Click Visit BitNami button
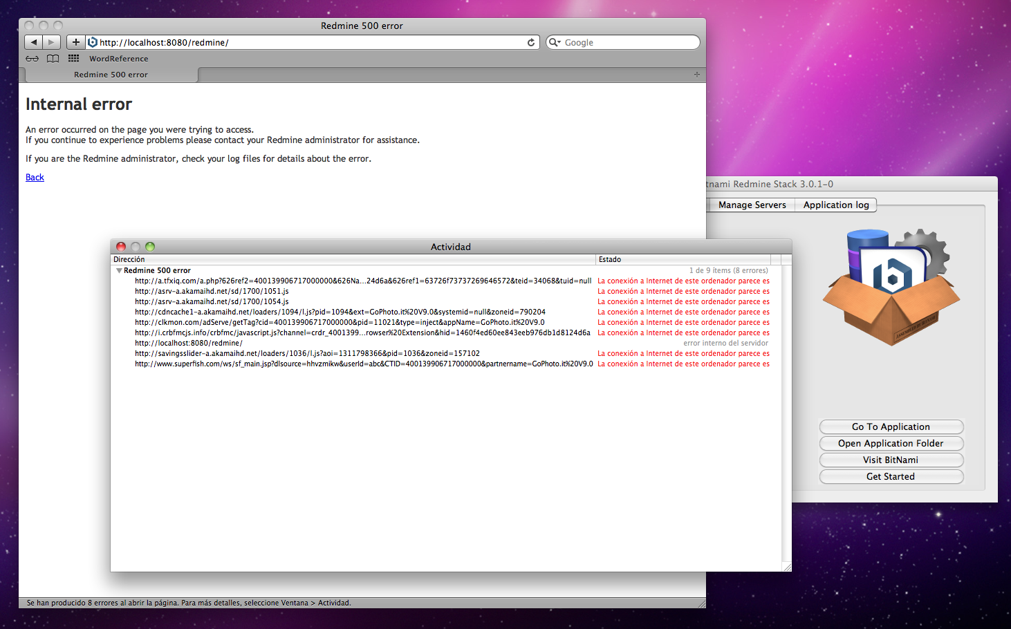 pyautogui.click(x=891, y=460)
